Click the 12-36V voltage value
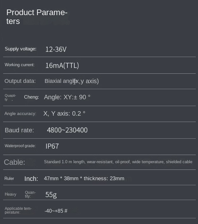 click(x=56, y=49)
